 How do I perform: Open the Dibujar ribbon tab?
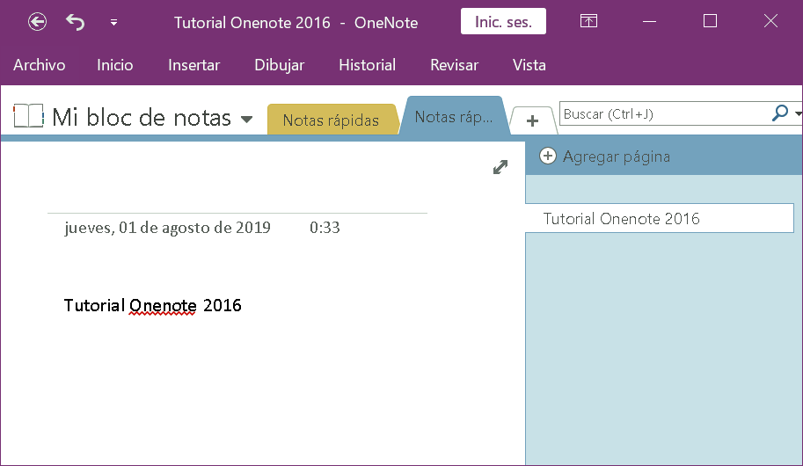click(x=279, y=65)
